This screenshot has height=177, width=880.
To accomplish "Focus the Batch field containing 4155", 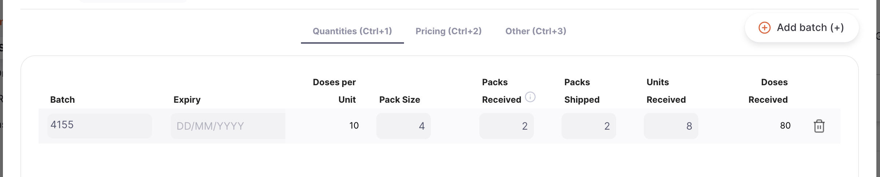I will point(99,126).
